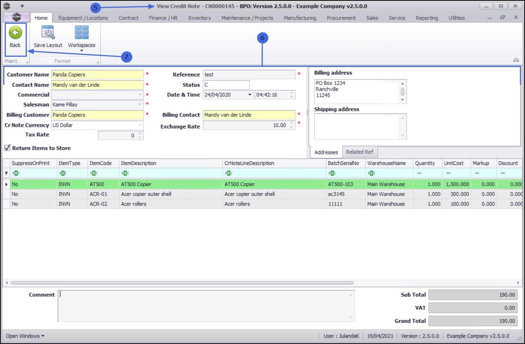Click the Exchange Rate spinner arrows
Image resolution: width=525 pixels, height=344 pixels.
pyautogui.click(x=292, y=125)
